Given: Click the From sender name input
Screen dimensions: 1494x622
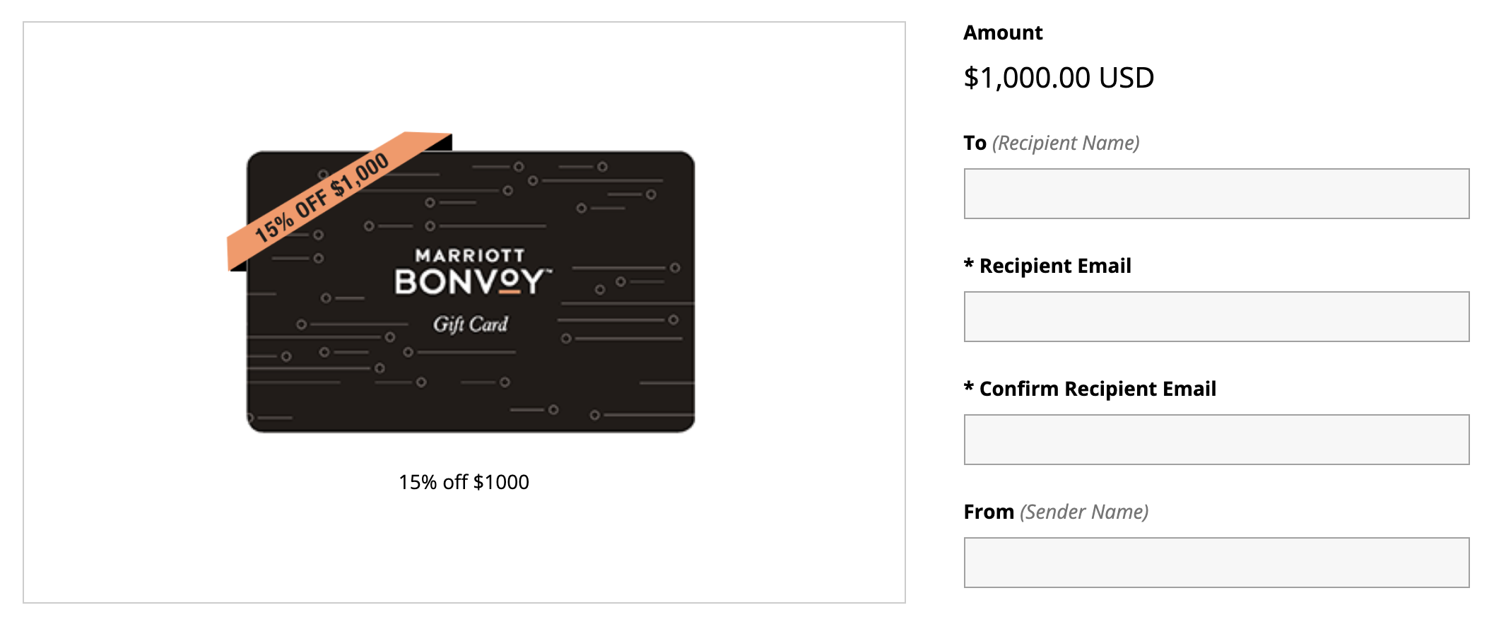Looking at the screenshot, I should [x=1216, y=563].
